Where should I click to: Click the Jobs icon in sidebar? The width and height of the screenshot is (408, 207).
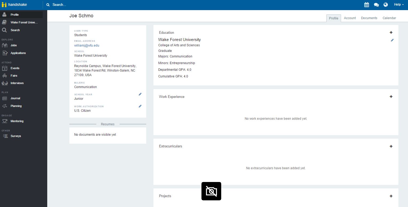click(x=5, y=45)
